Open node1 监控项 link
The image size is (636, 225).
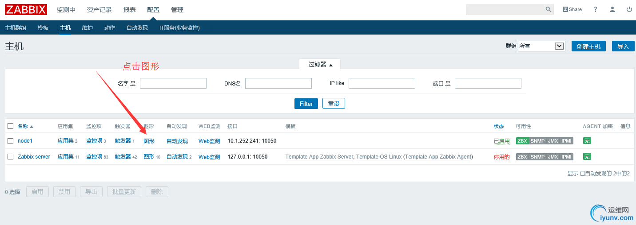[x=94, y=141]
